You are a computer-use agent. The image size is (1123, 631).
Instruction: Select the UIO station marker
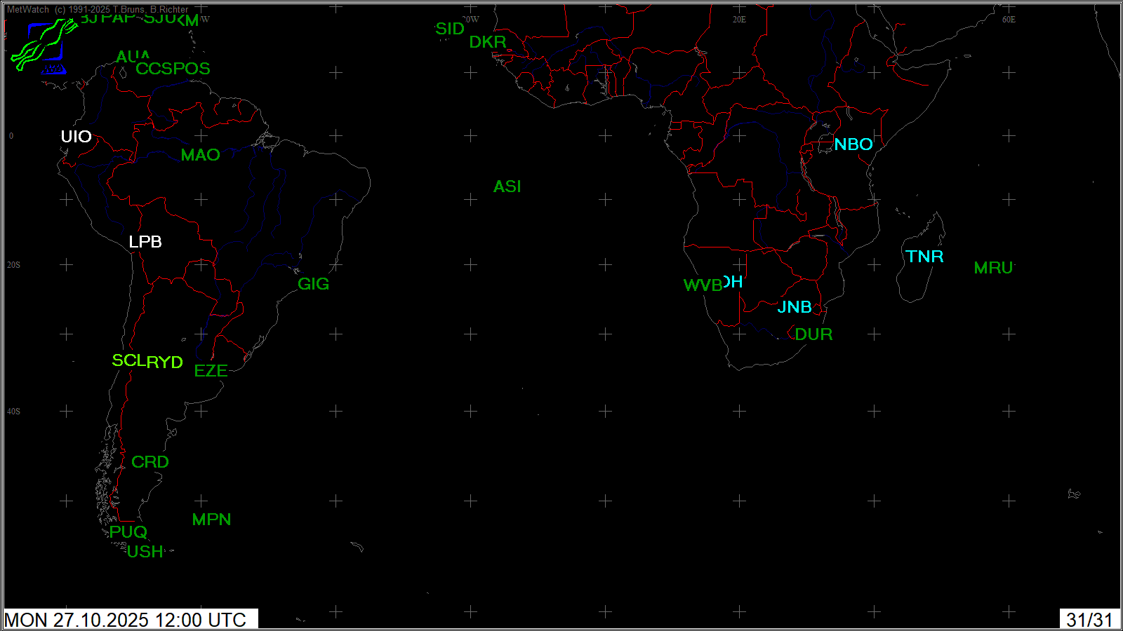coord(76,137)
